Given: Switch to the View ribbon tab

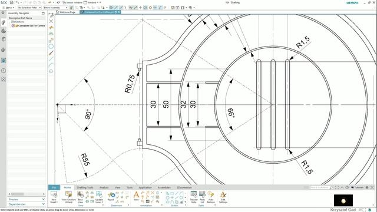Looking at the screenshot, I should 117,187.
